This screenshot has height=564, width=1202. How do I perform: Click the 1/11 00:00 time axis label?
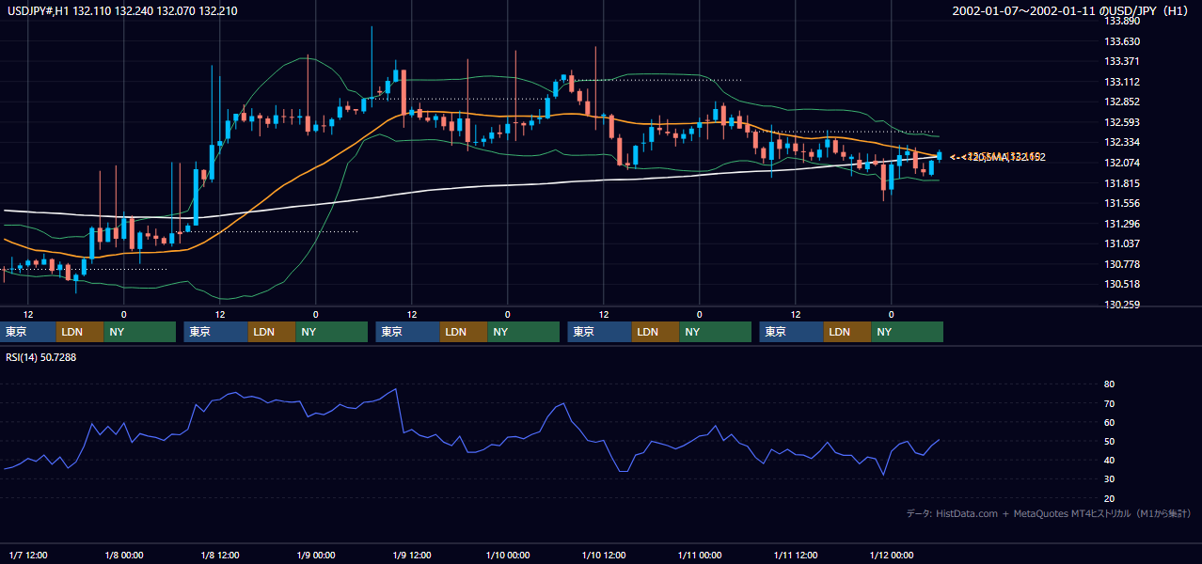[700, 555]
